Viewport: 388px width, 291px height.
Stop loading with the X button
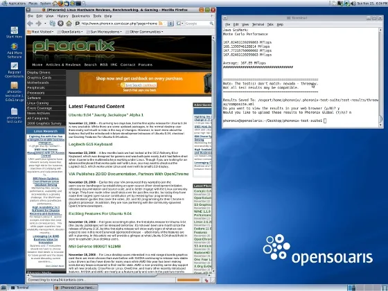pyautogui.click(x=61, y=24)
